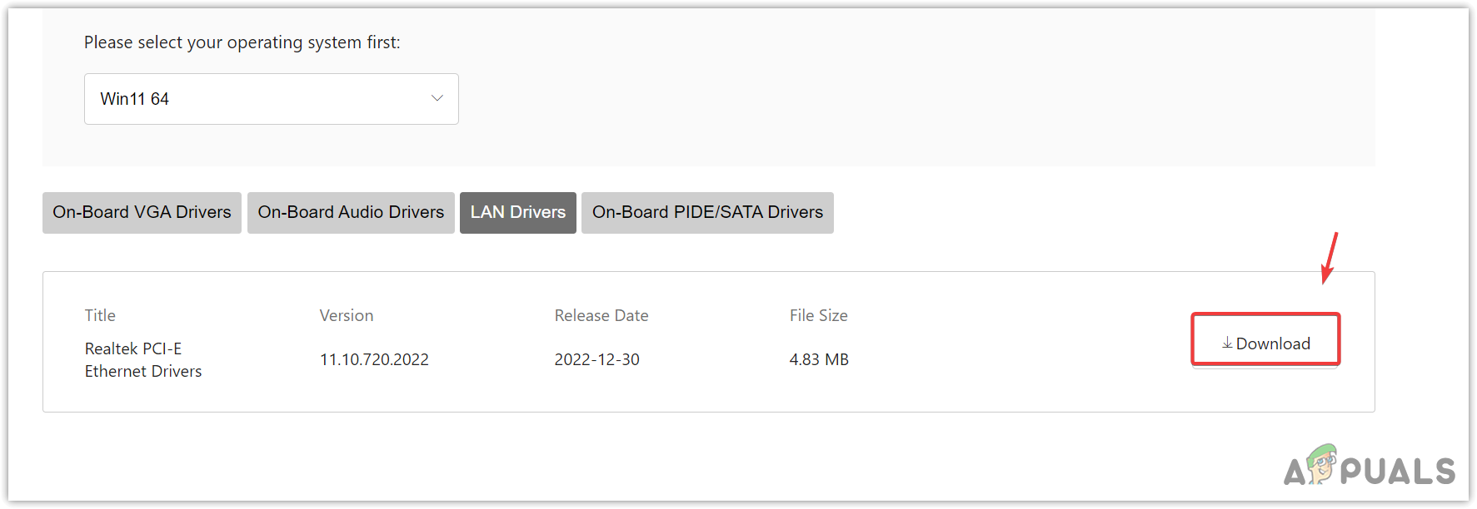Click the chevron on the operating system selector
This screenshot has width=1477, height=509.
click(437, 98)
